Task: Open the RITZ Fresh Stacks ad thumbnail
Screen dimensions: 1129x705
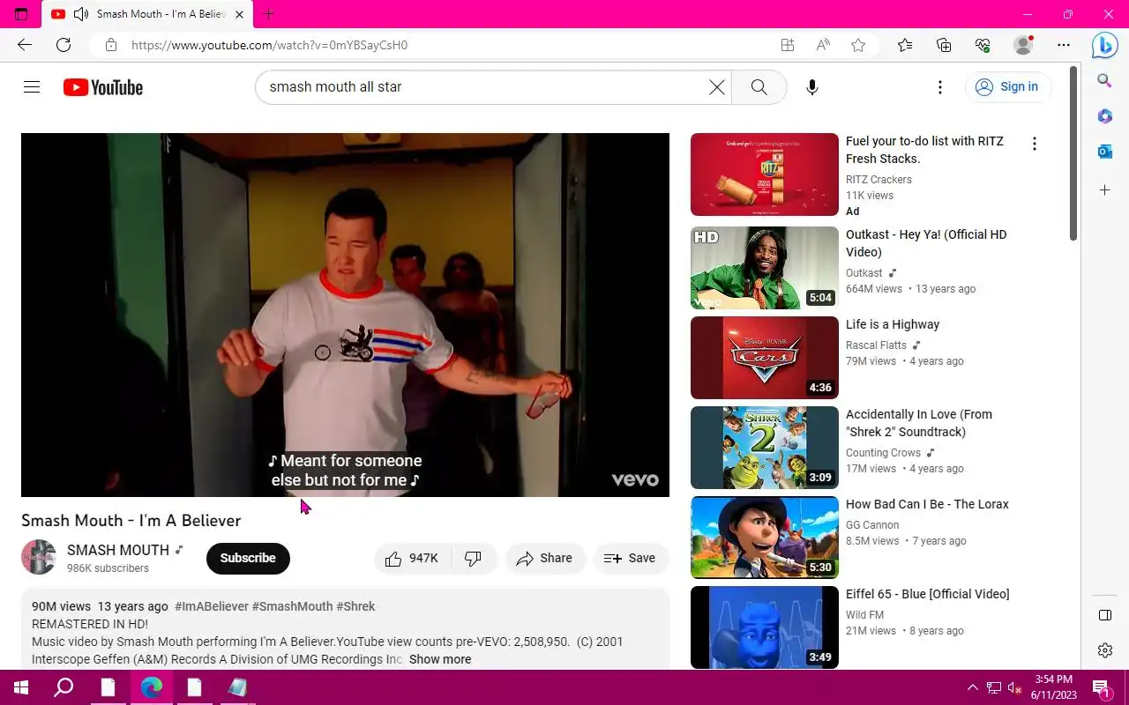Action: point(765,174)
